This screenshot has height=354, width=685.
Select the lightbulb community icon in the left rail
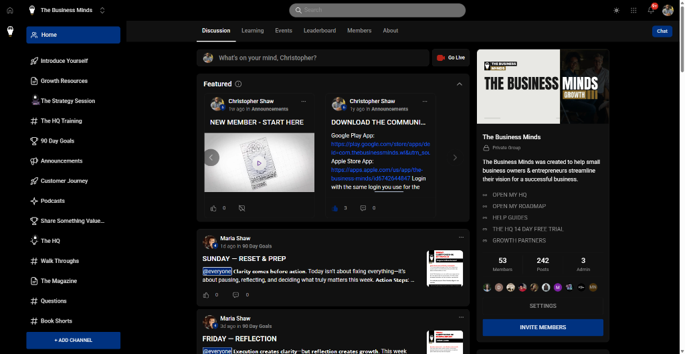pos(10,31)
